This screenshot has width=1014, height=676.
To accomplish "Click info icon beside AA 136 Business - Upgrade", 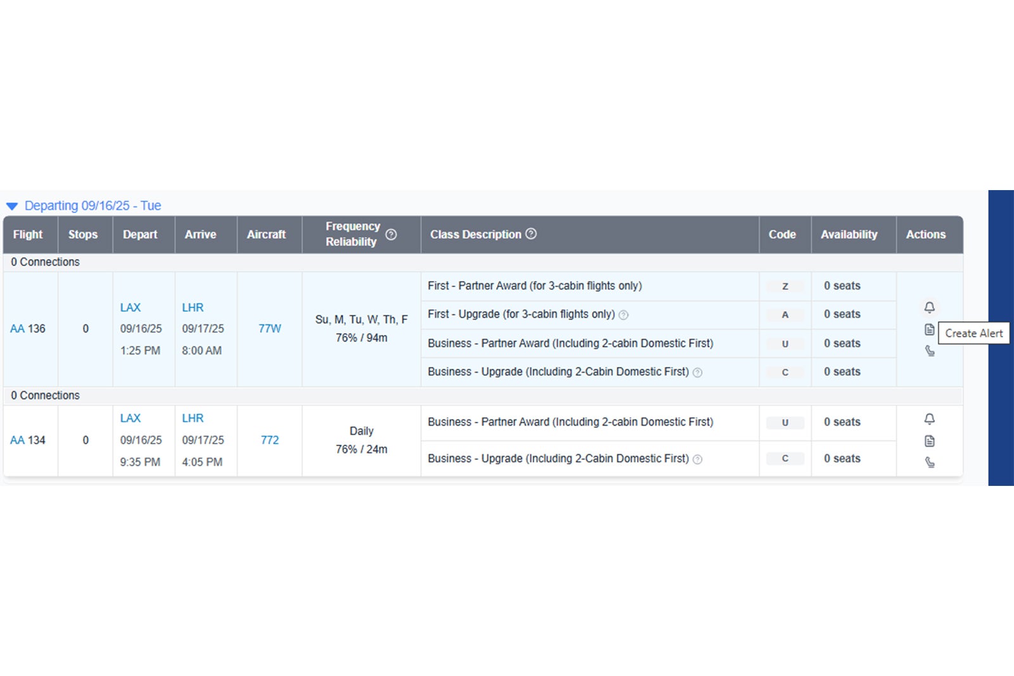I will [x=697, y=373].
